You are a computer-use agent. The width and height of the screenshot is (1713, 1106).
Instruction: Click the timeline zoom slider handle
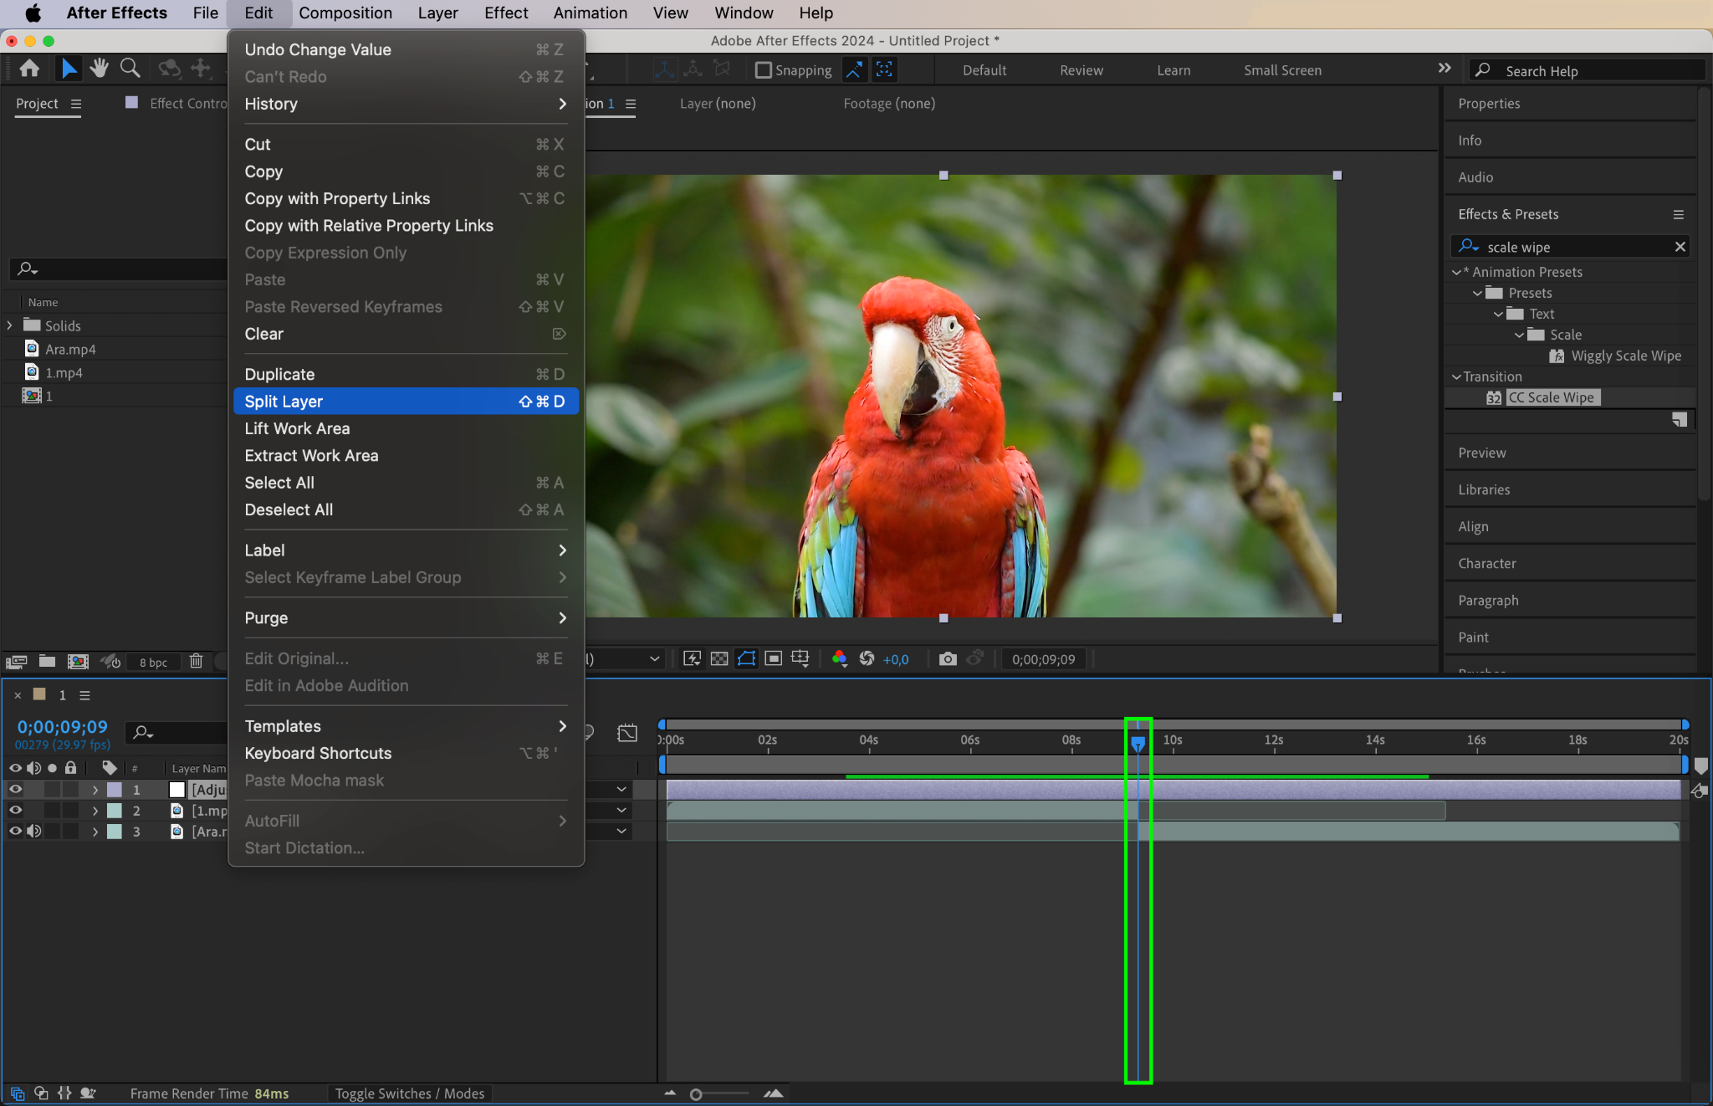[x=695, y=1094]
